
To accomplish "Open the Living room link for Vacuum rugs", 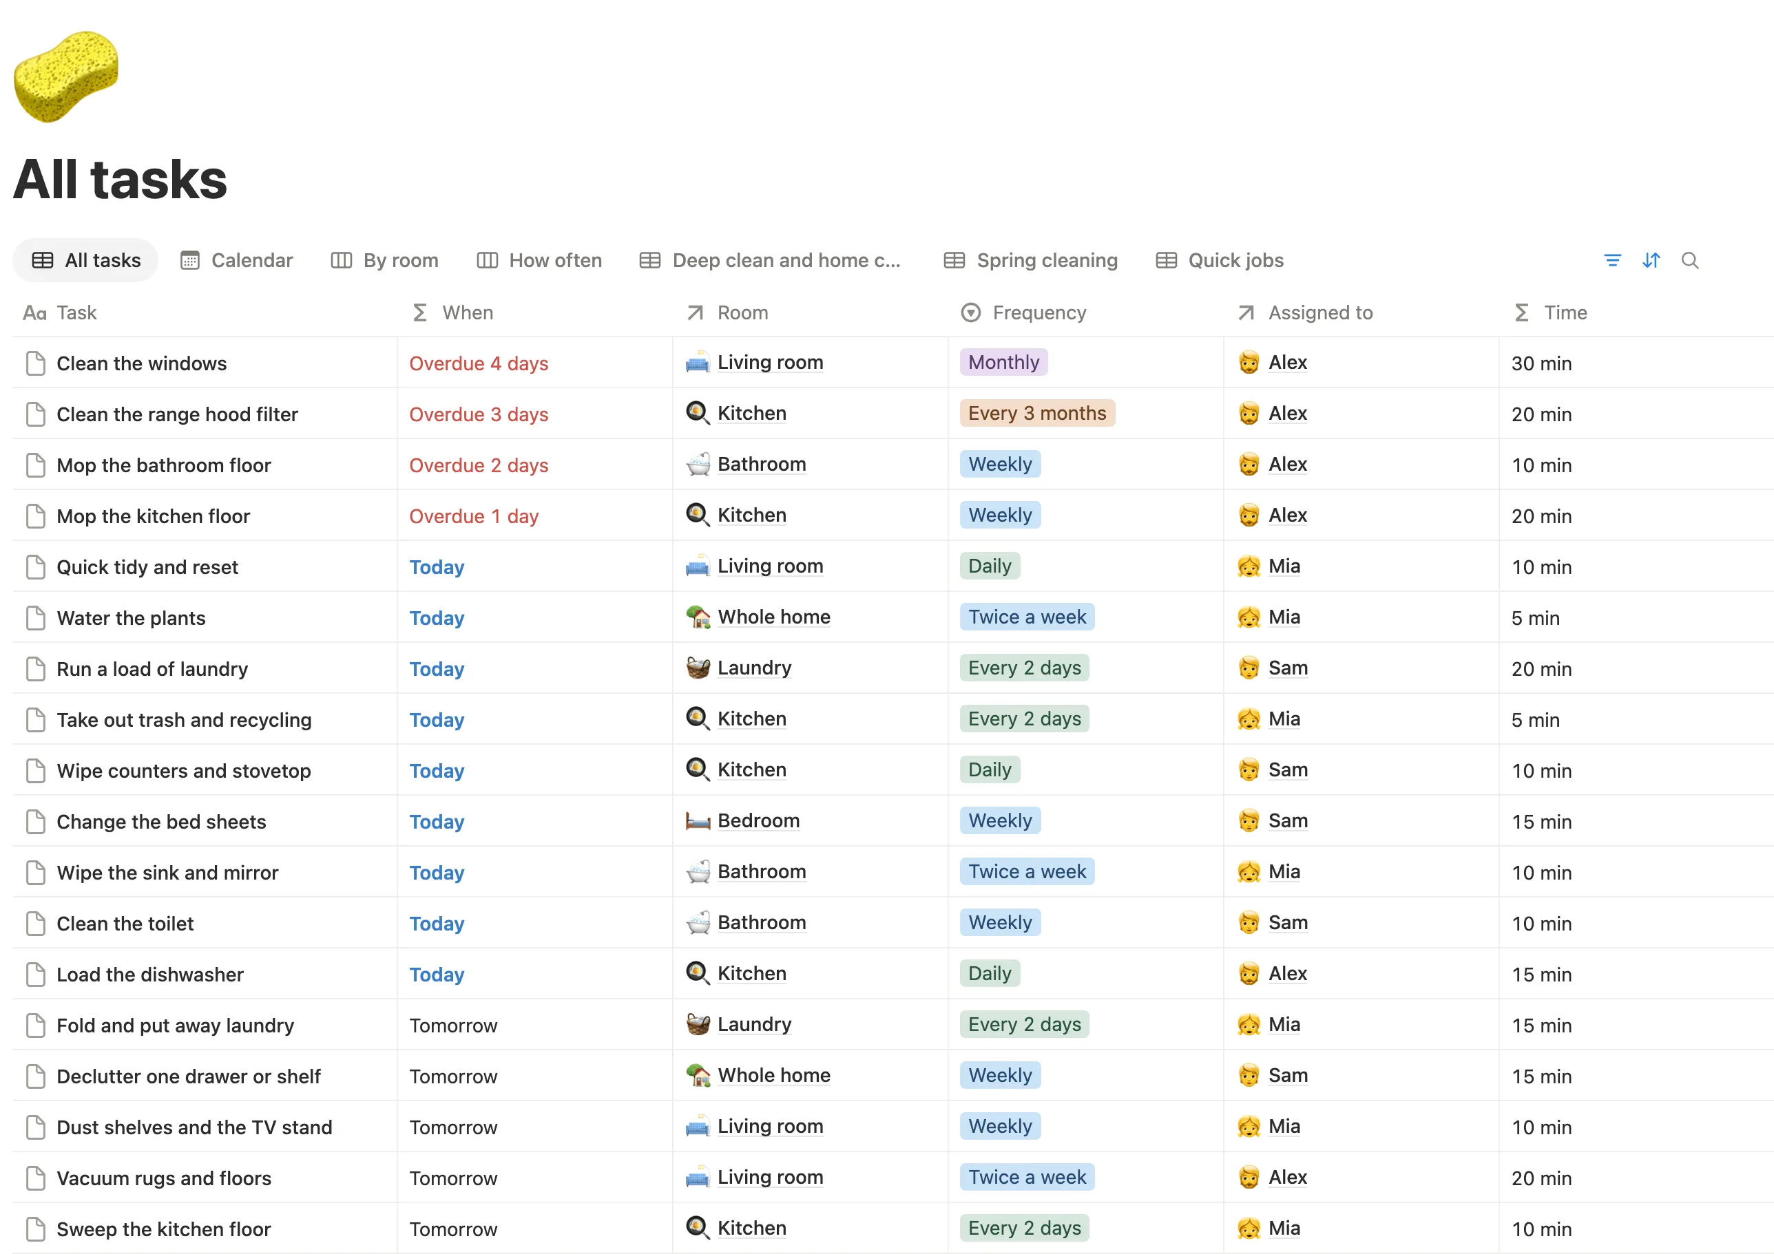I will [771, 1178].
